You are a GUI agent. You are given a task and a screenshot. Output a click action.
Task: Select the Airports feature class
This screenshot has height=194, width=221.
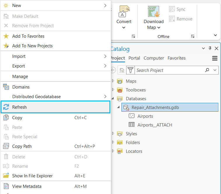145,116
